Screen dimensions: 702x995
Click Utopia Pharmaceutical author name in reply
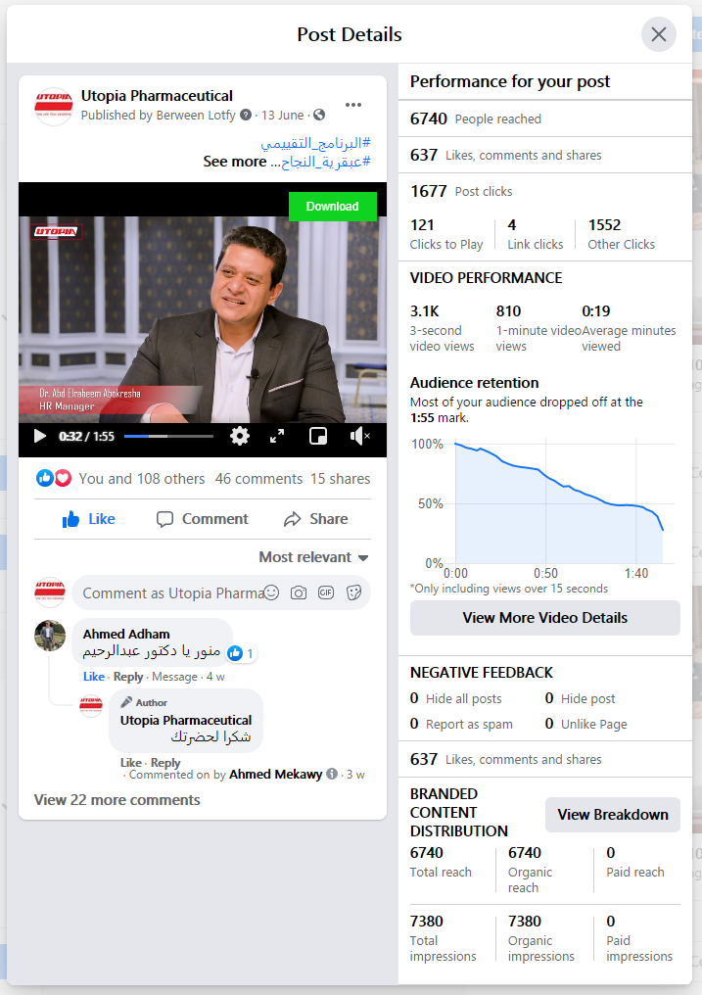click(186, 720)
